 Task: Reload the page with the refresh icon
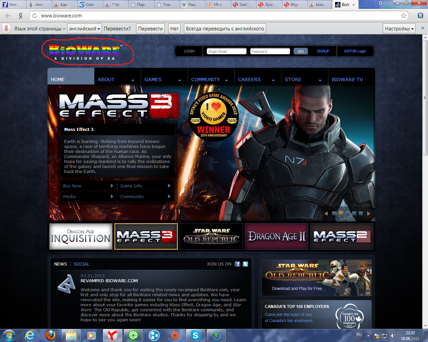(34, 16)
